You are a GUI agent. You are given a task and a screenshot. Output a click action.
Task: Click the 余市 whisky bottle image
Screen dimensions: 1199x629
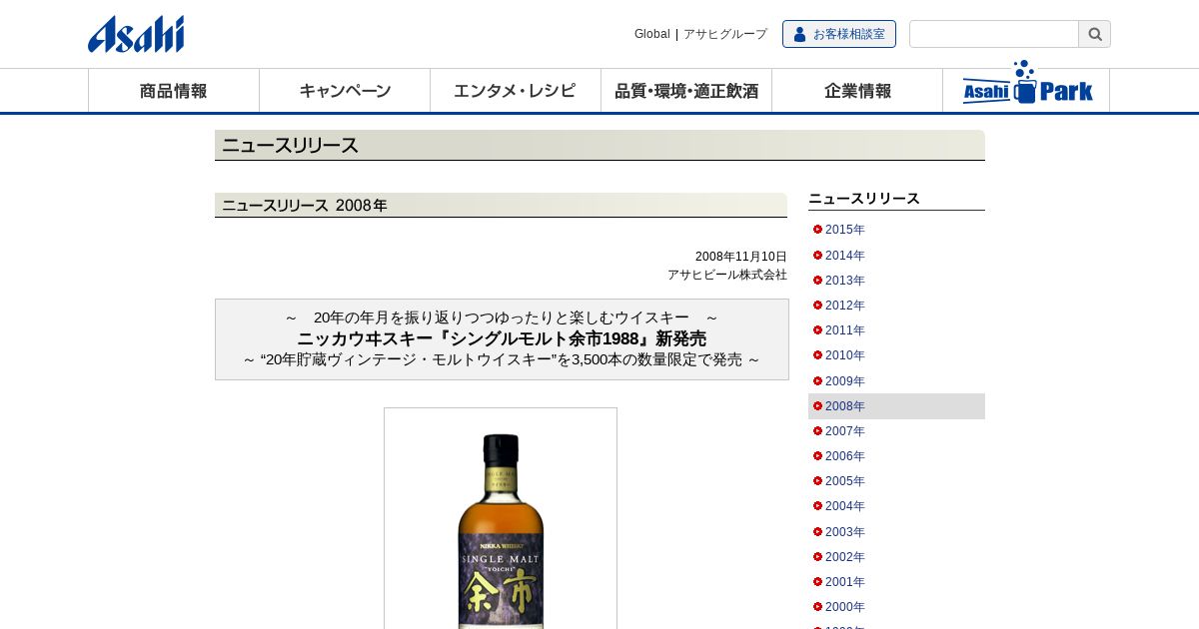(x=501, y=519)
